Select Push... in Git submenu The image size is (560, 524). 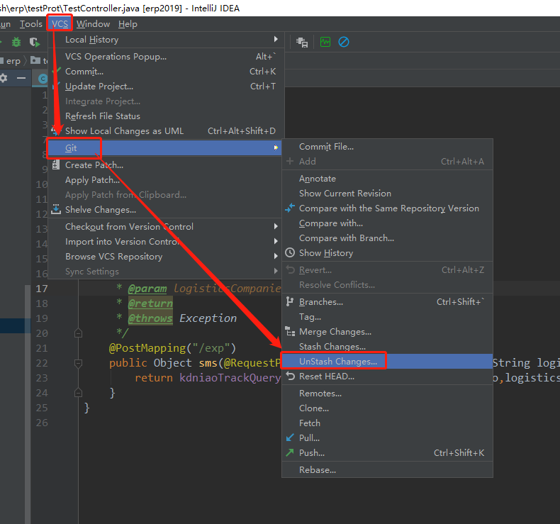tap(388, 453)
